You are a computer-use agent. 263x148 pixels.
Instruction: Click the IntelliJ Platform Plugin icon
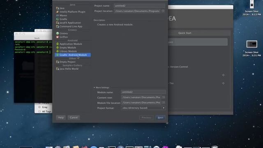coord(58,12)
